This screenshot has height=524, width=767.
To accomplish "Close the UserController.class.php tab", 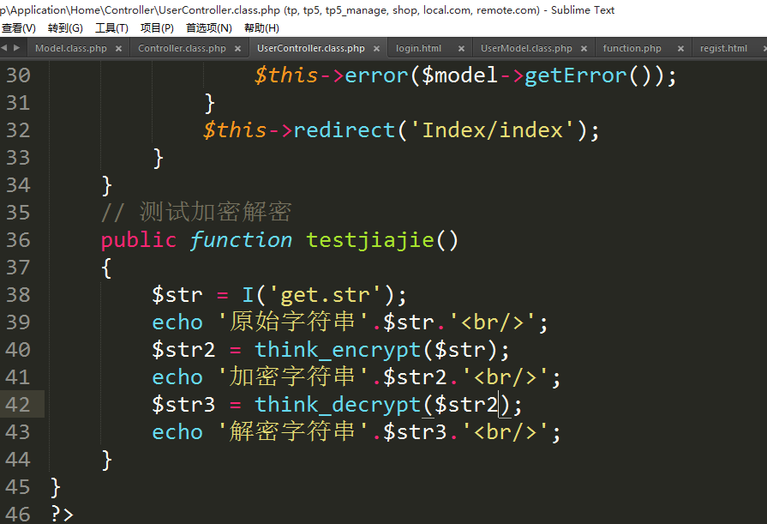I will tap(378, 49).
